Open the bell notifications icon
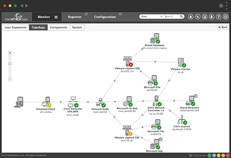 click(x=212, y=17)
